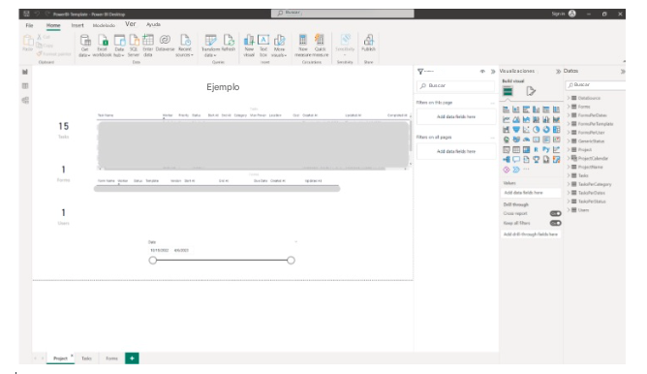This screenshot has width=647, height=374.
Task: Select the purple Power Apps visual
Action: [x=507, y=170]
